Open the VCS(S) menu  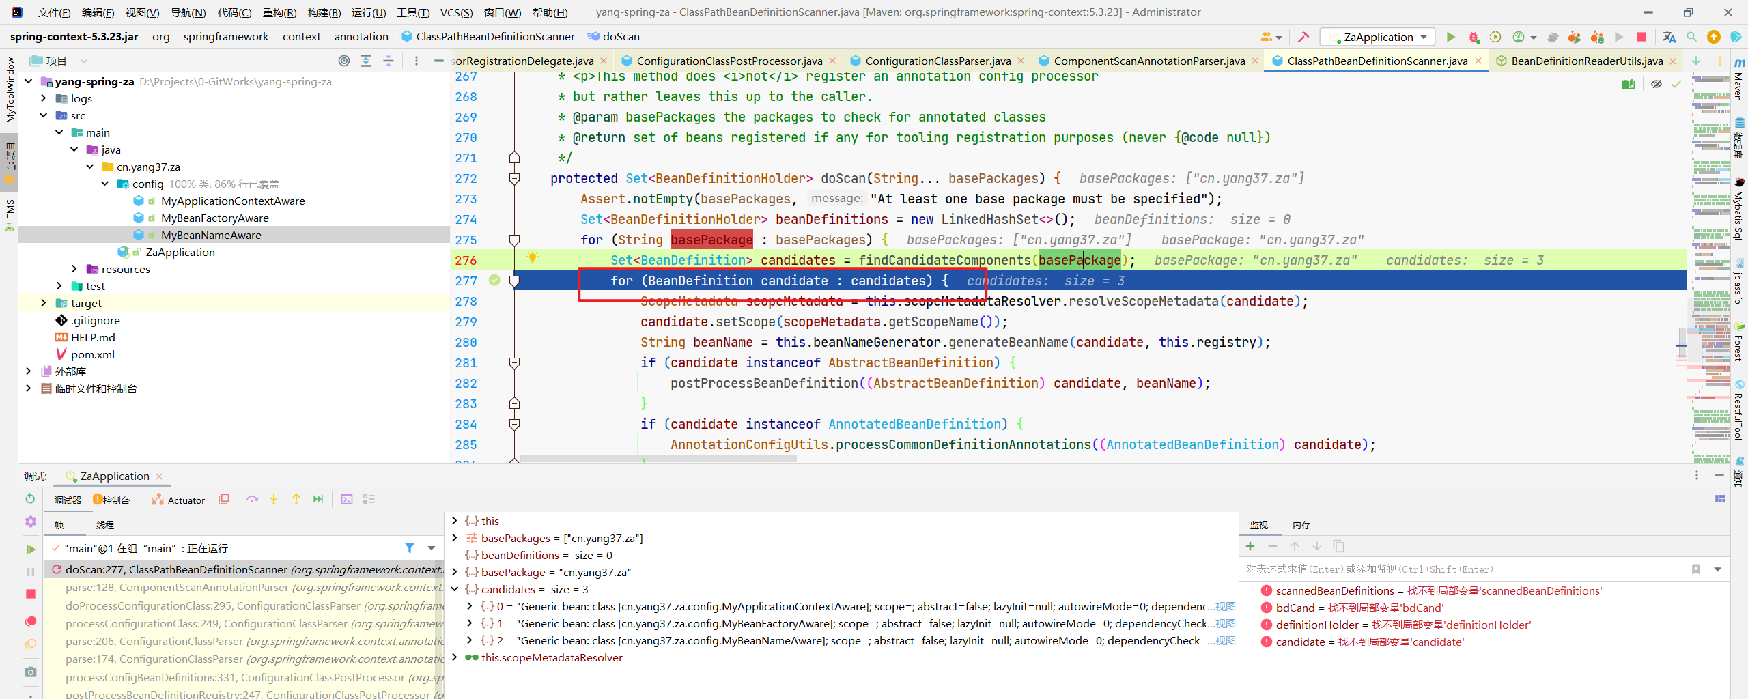pos(456,12)
